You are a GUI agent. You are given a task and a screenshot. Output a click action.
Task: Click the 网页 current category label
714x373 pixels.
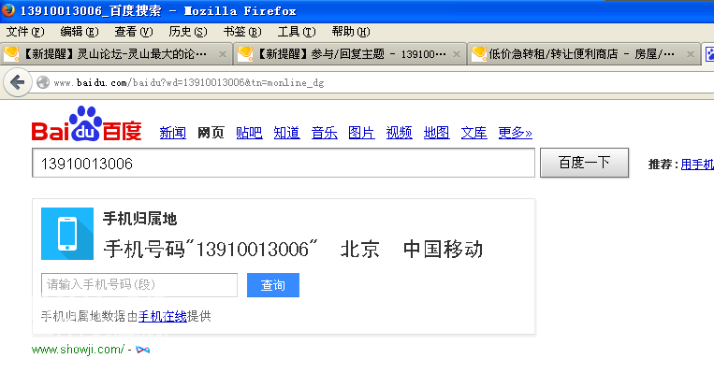click(211, 133)
